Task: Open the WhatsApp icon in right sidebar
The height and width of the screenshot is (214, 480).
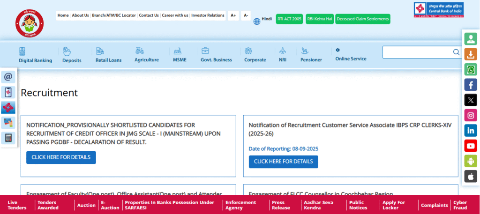Action: click(x=470, y=70)
